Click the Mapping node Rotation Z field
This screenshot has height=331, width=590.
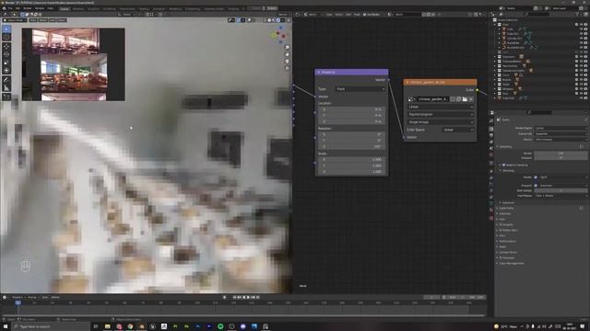coord(351,146)
